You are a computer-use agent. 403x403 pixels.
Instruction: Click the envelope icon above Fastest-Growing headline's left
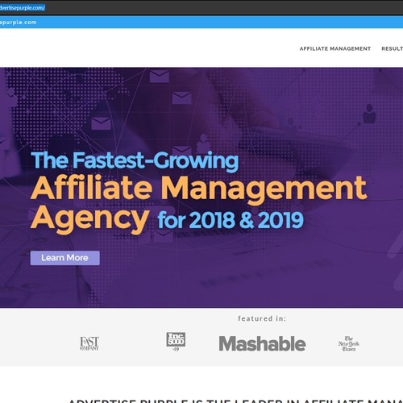tap(101, 123)
